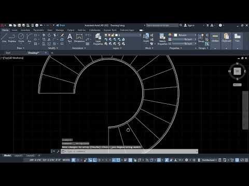The height and width of the screenshot is (186, 249).
Task: Click Match Properties icon
Action: pyautogui.click(x=162, y=39)
